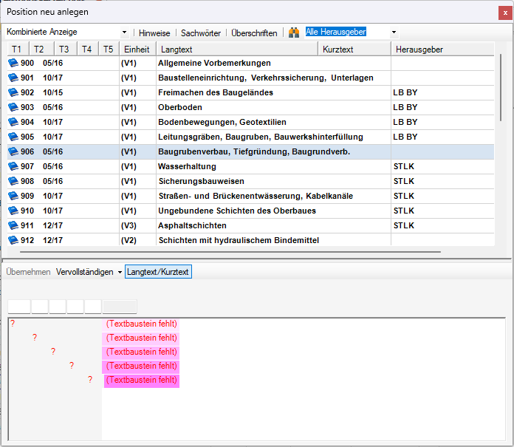Viewport: 514px width, 447px height.
Task: Select the Oberboden row
Action: pyautogui.click(x=250, y=107)
